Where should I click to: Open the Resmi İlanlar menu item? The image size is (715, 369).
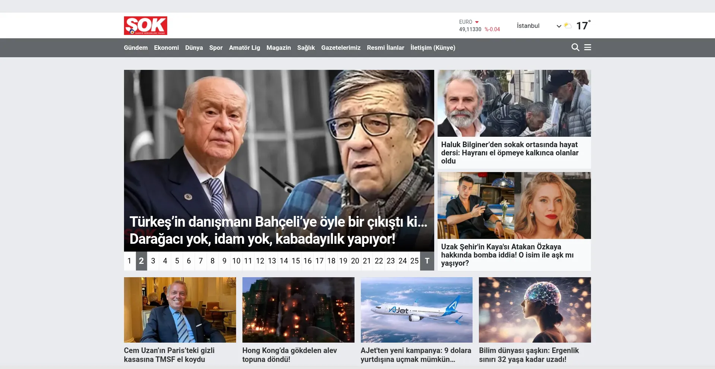385,48
